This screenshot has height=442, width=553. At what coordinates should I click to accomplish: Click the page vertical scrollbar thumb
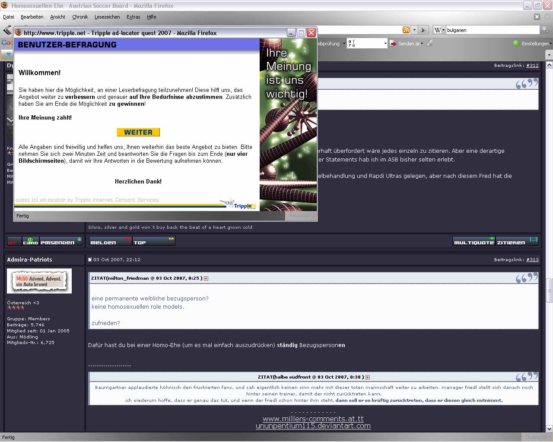tap(550, 291)
